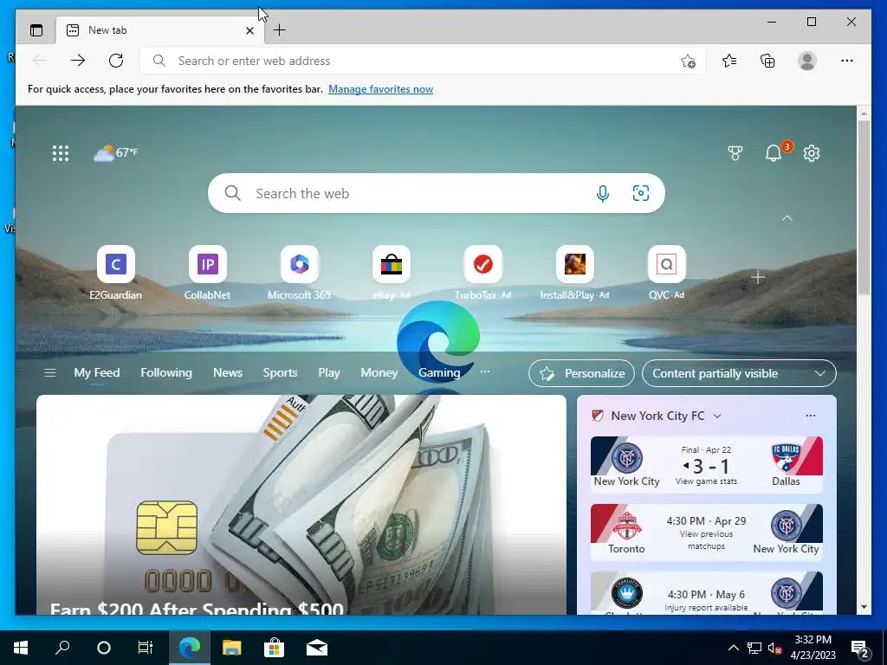The height and width of the screenshot is (665, 887).
Task: Open Microsoft Store from taskbar
Action: (x=274, y=648)
